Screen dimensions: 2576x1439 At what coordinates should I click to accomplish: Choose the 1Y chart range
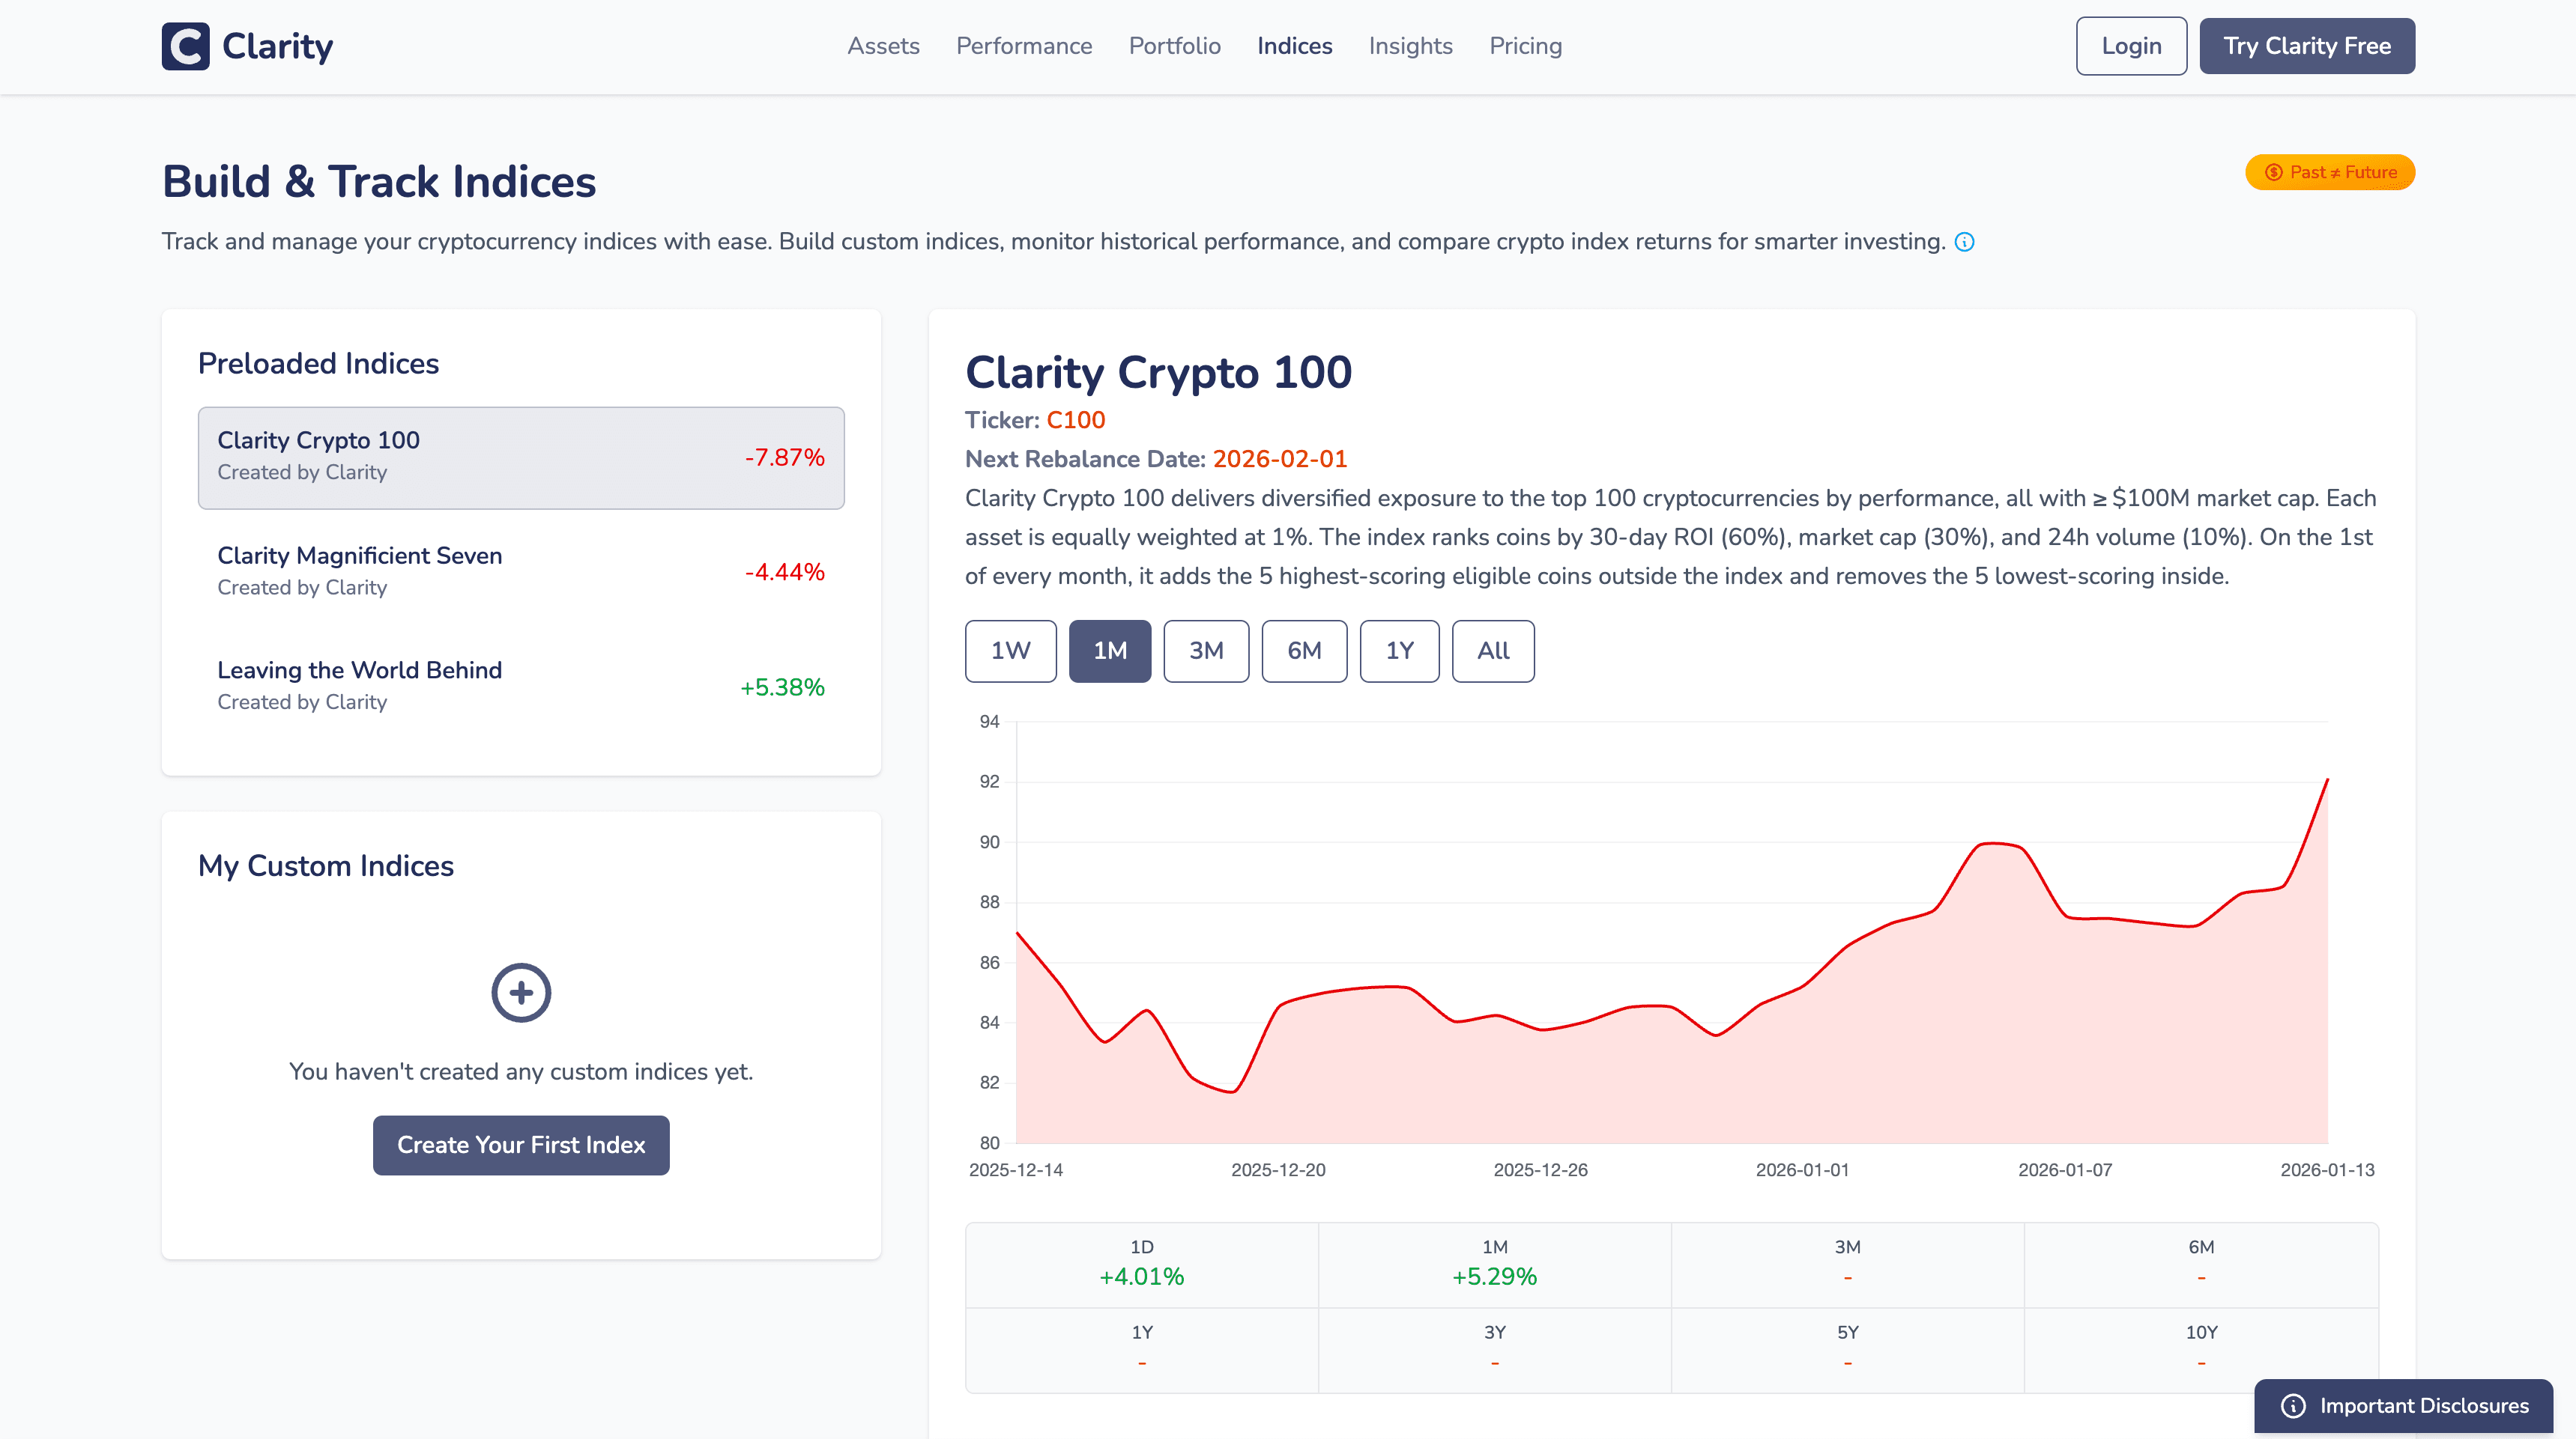(x=1398, y=651)
